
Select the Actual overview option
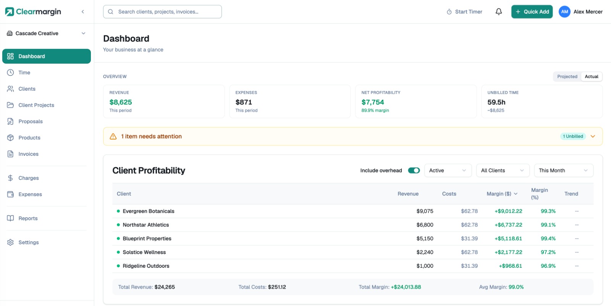[591, 77]
